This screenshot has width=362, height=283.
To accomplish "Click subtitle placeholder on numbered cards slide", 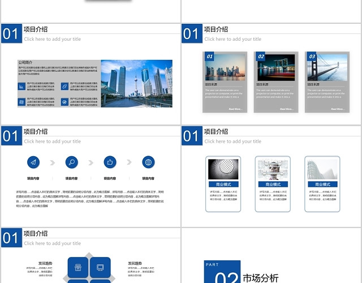I will click(232, 39).
